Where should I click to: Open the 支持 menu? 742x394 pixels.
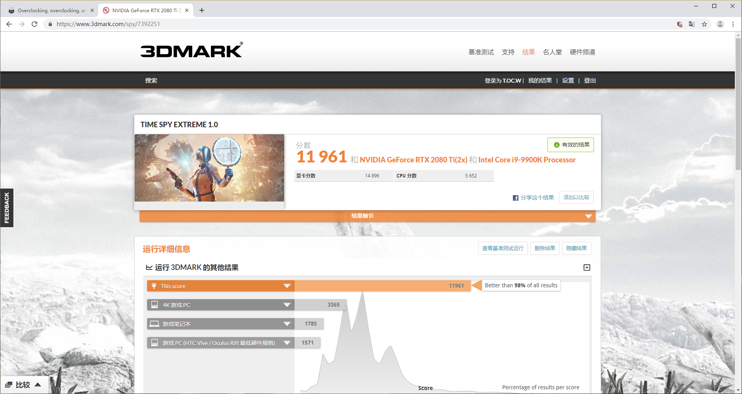pos(508,52)
